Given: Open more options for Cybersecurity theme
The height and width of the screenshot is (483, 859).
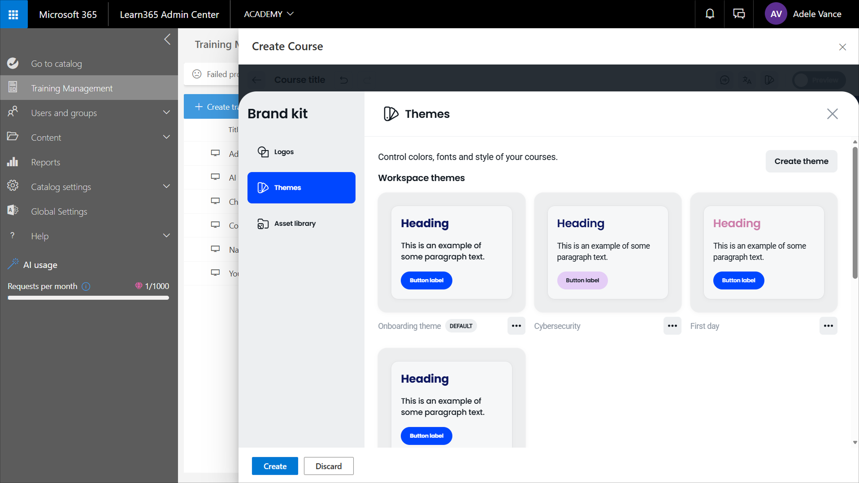Looking at the screenshot, I should pyautogui.click(x=672, y=326).
